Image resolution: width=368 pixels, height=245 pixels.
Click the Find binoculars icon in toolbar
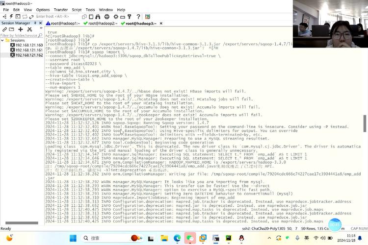tap(98, 16)
